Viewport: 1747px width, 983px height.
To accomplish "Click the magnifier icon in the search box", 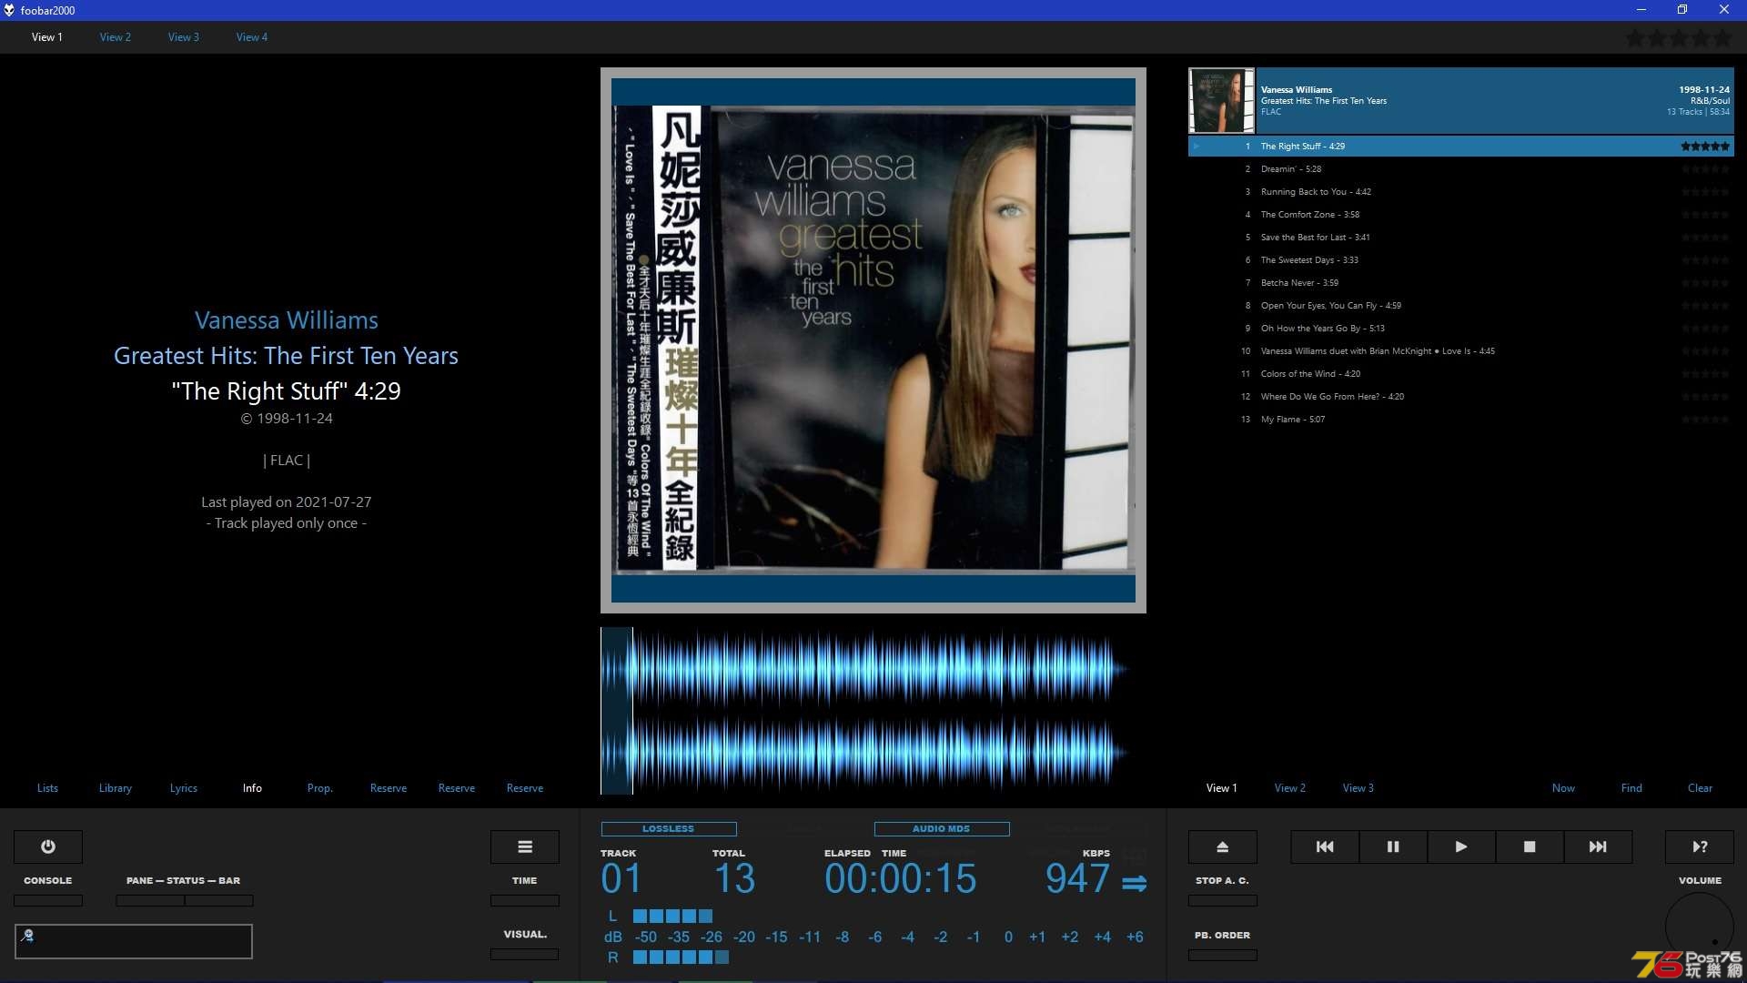I will point(27,935).
